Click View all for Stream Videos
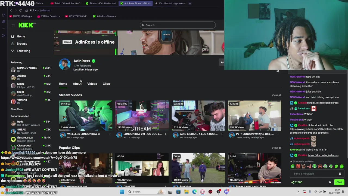 (x=276, y=95)
